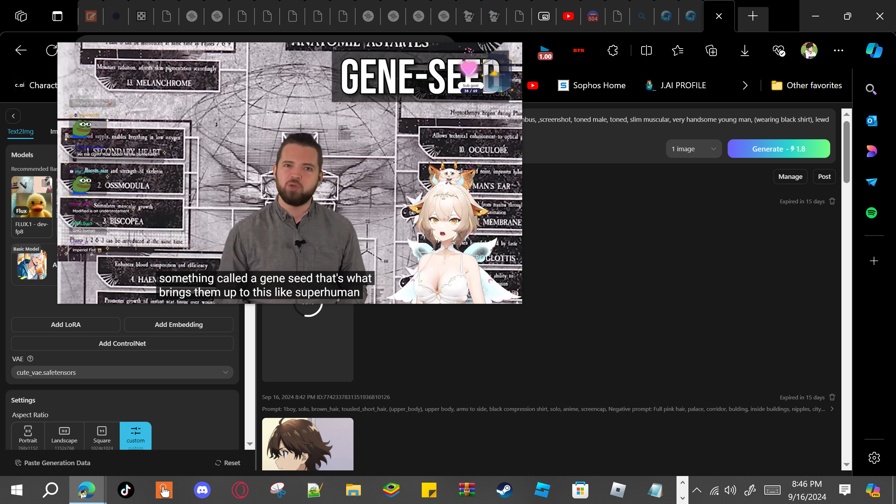Switch to the tab with dice icon
This screenshot has height=504, width=896.
(x=141, y=16)
